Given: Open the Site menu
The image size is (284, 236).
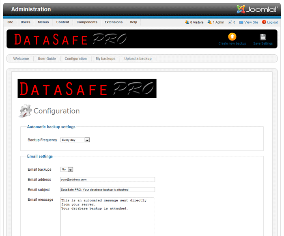Looking at the screenshot, I should tap(10, 22).
